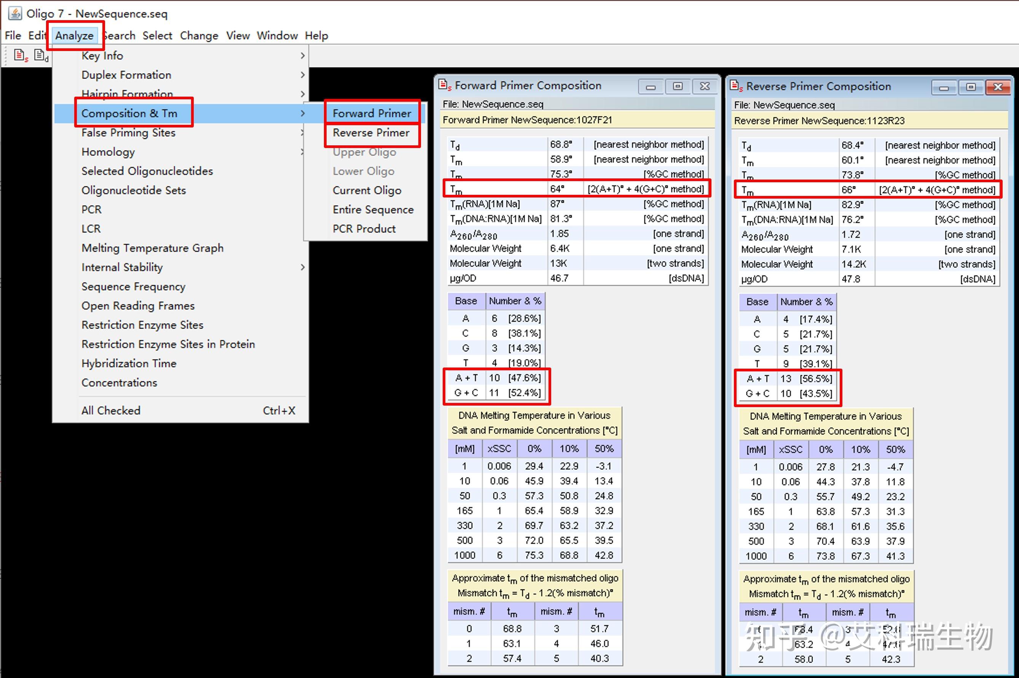Select Hybridization Time menu entry
This screenshot has height=678, width=1019.
(180, 364)
